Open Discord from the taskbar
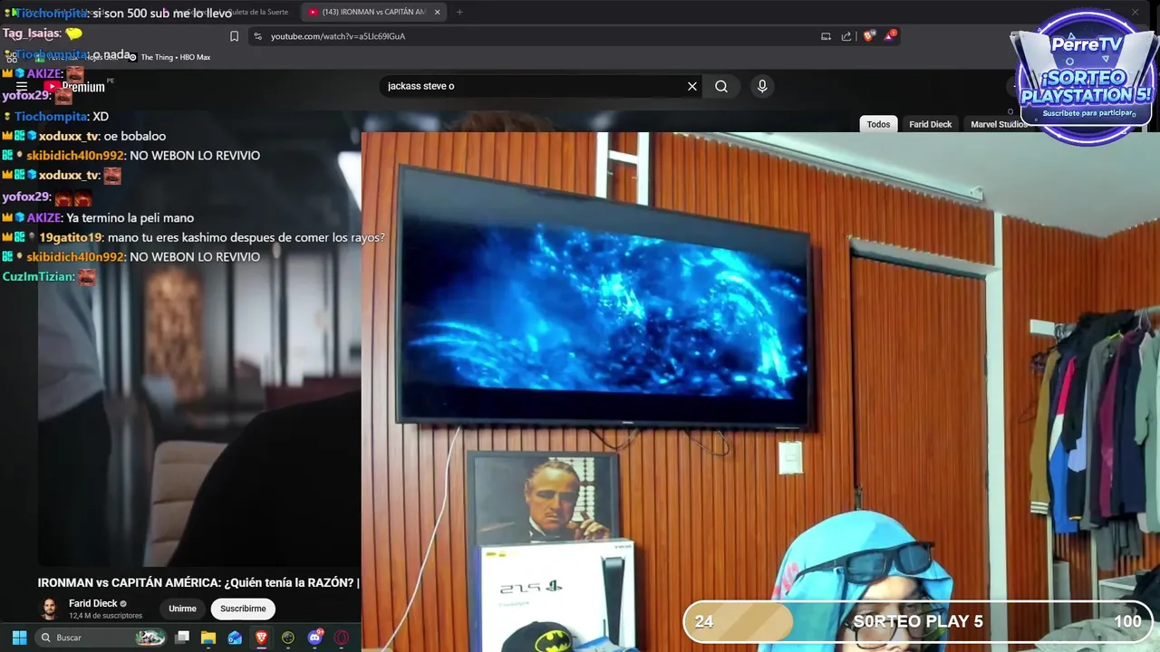The width and height of the screenshot is (1160, 652). pyautogui.click(x=314, y=638)
